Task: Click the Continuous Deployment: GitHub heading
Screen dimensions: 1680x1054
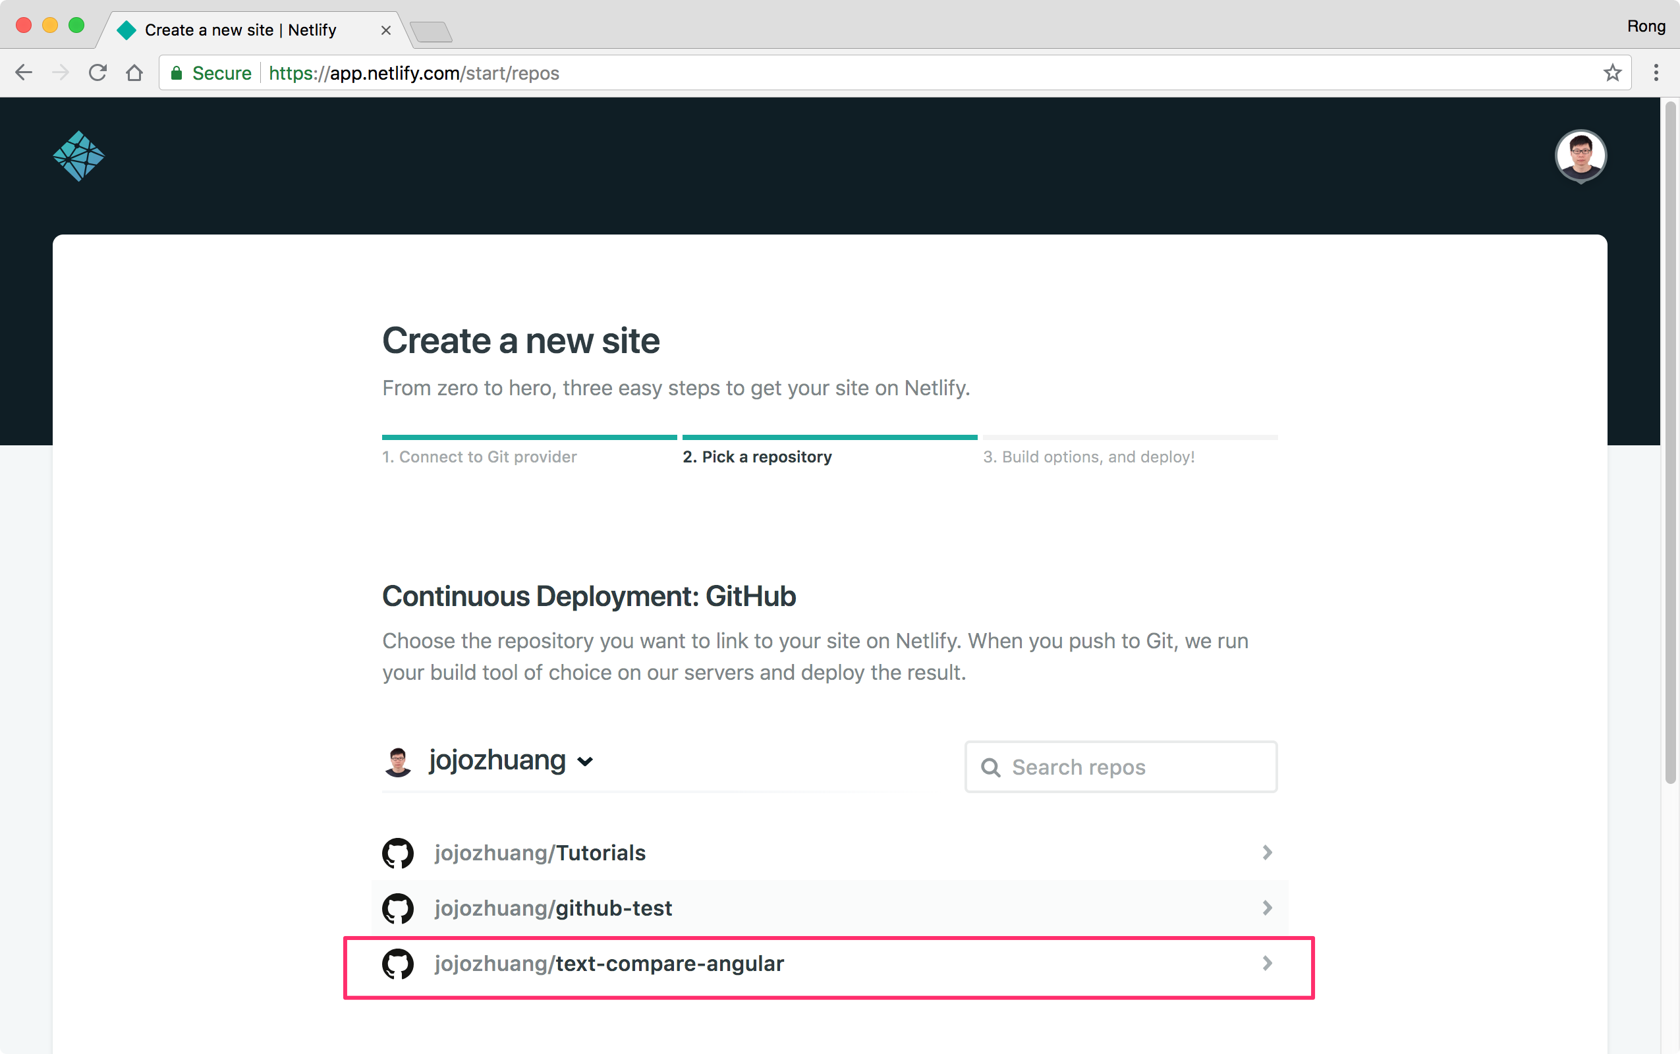Action: click(x=589, y=596)
